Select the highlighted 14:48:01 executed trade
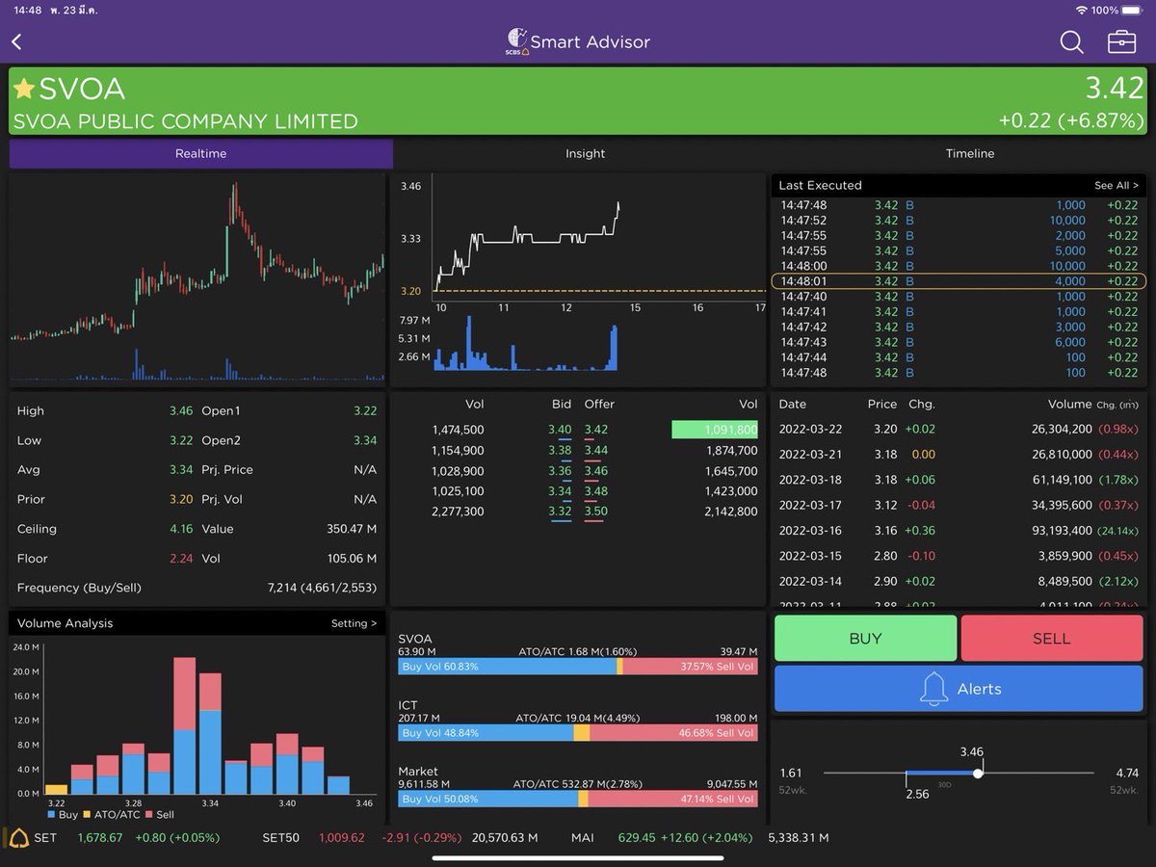This screenshot has height=867, width=1156. [959, 281]
